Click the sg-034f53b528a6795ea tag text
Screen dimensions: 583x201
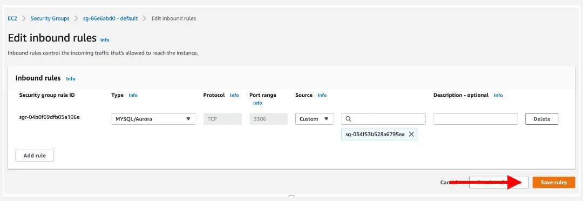click(x=375, y=135)
